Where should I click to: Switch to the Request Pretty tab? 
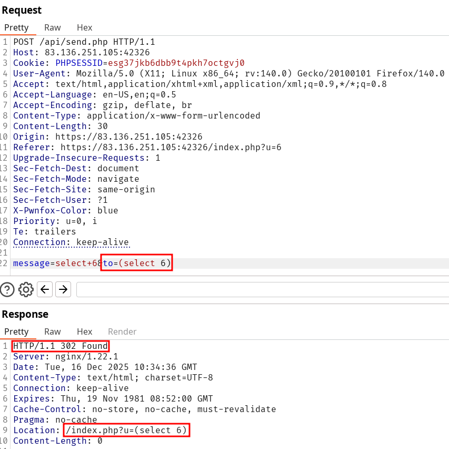click(x=16, y=27)
